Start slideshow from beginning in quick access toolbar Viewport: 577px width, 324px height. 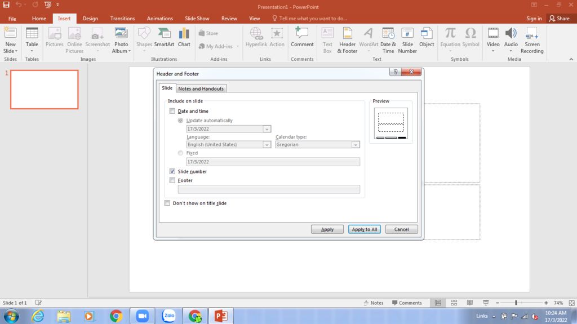[x=48, y=5]
